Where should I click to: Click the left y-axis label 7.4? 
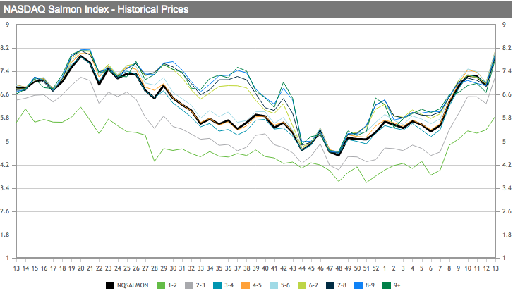tap(5, 71)
